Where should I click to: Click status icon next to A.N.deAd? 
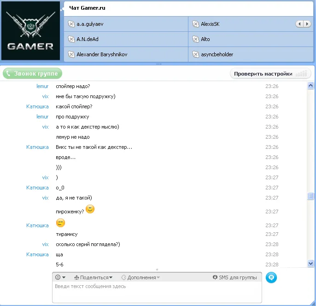[71, 39]
